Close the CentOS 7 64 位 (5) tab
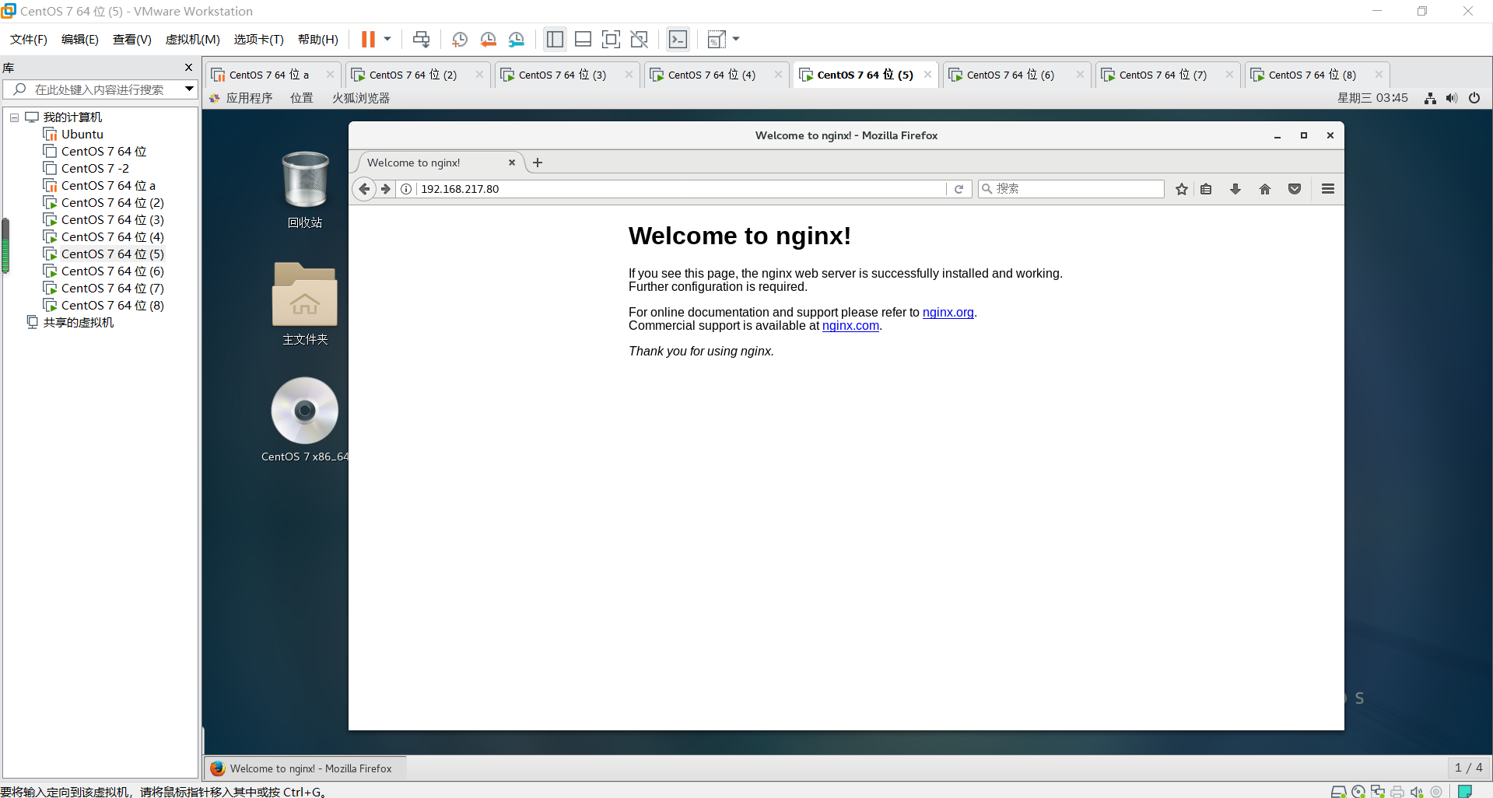This screenshot has width=1493, height=798. (927, 75)
